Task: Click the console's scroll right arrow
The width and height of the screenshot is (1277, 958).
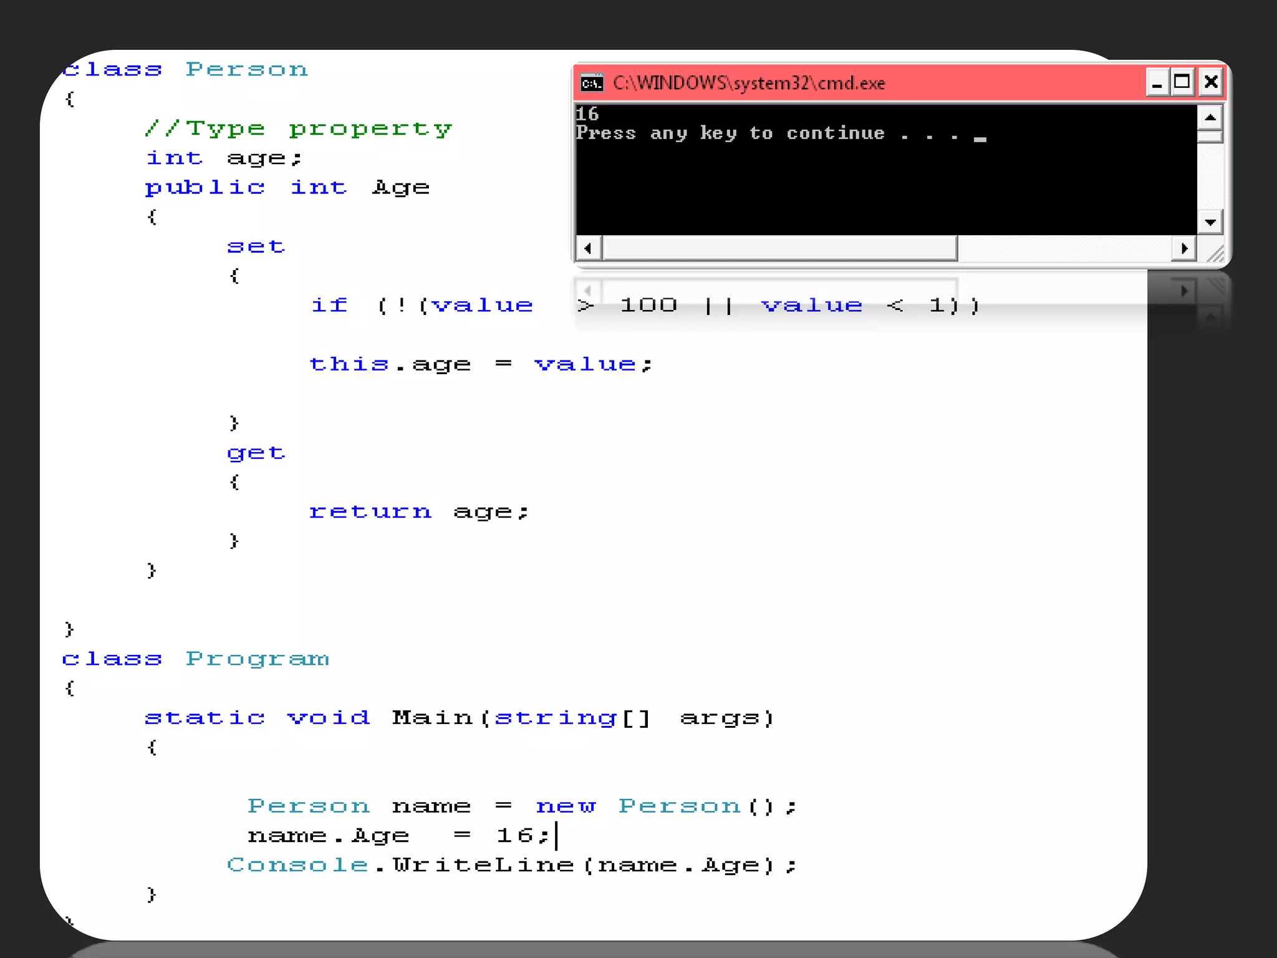Action: point(1183,249)
